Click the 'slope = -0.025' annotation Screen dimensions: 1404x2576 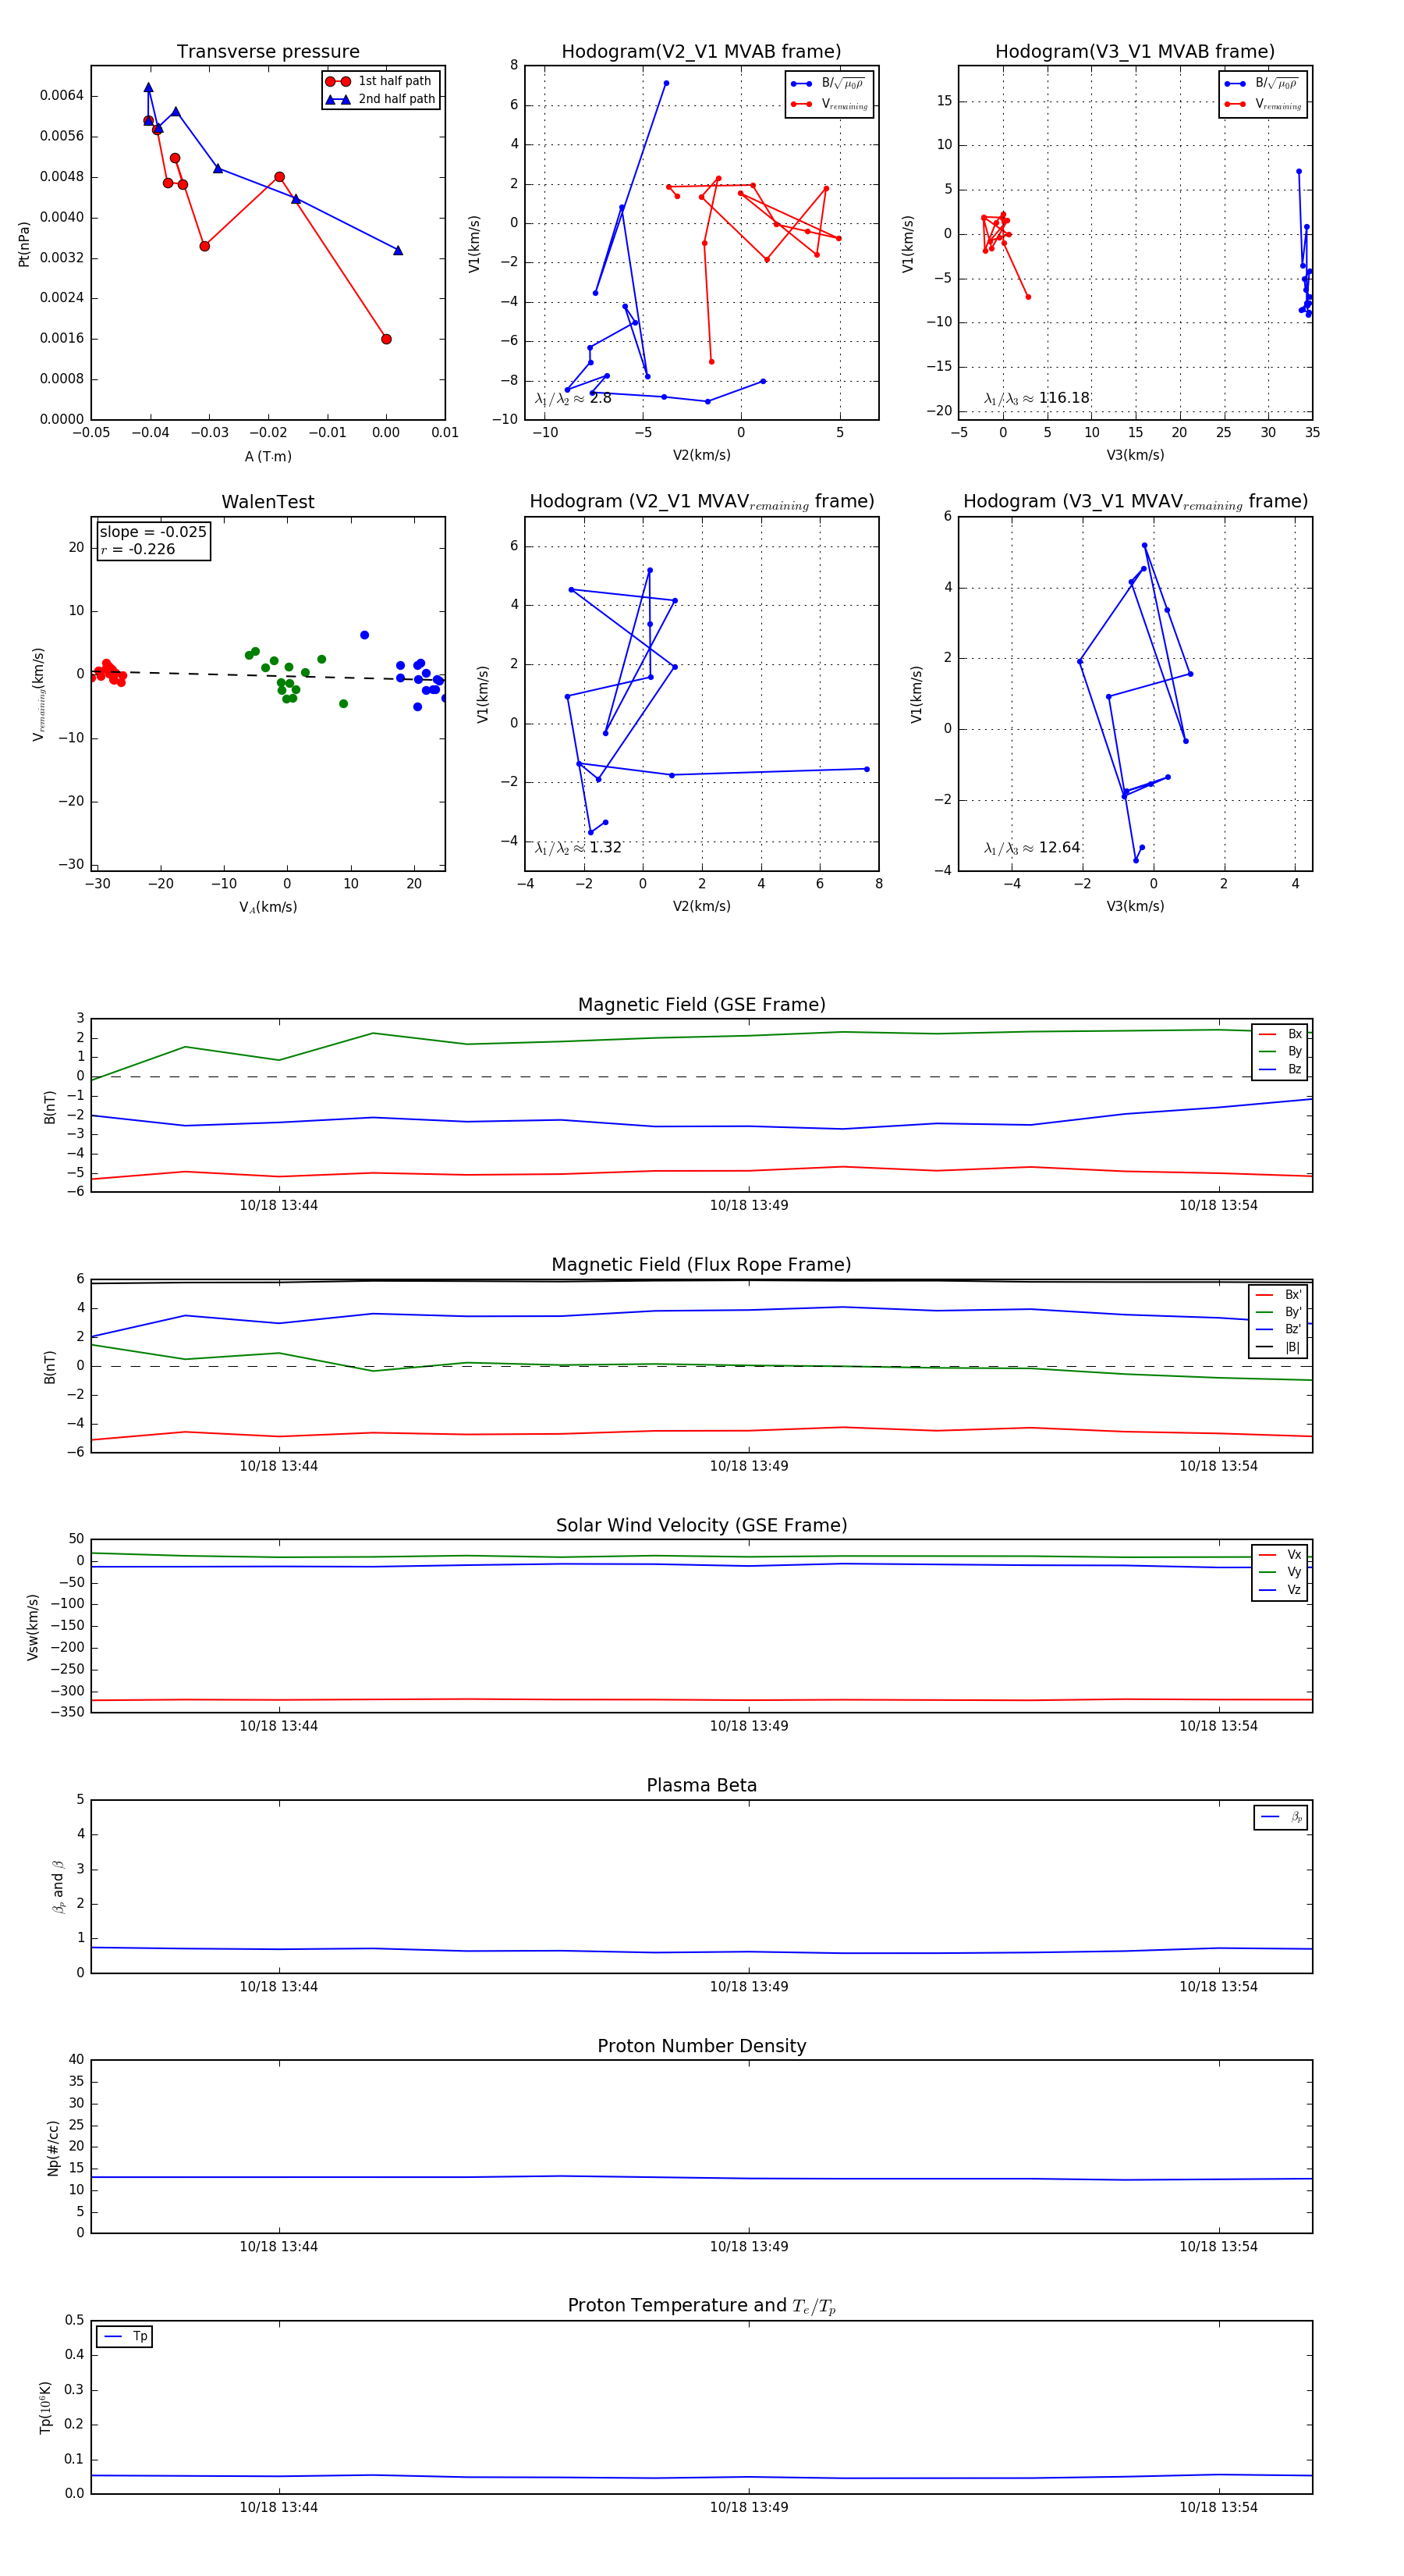pos(153,532)
